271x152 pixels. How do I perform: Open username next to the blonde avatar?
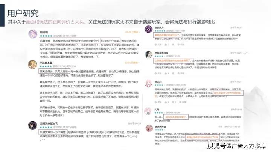pos(46,63)
